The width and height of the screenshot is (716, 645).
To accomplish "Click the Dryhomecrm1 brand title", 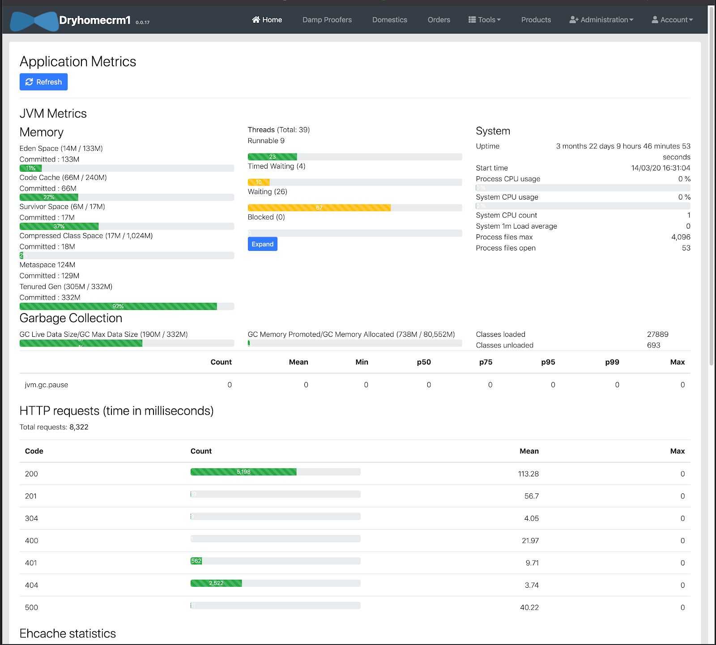I will click(x=95, y=20).
